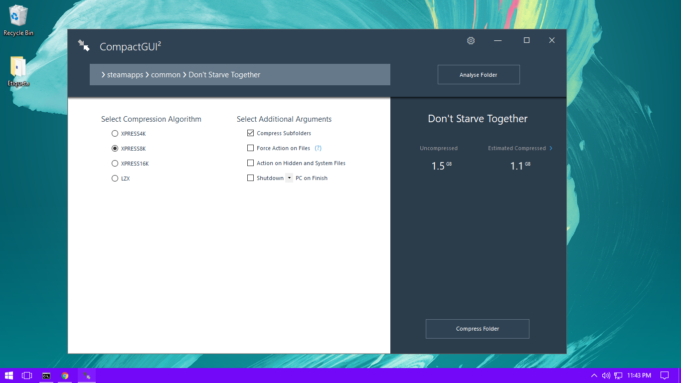Switch to Command Prompt in taskbar

click(46, 376)
